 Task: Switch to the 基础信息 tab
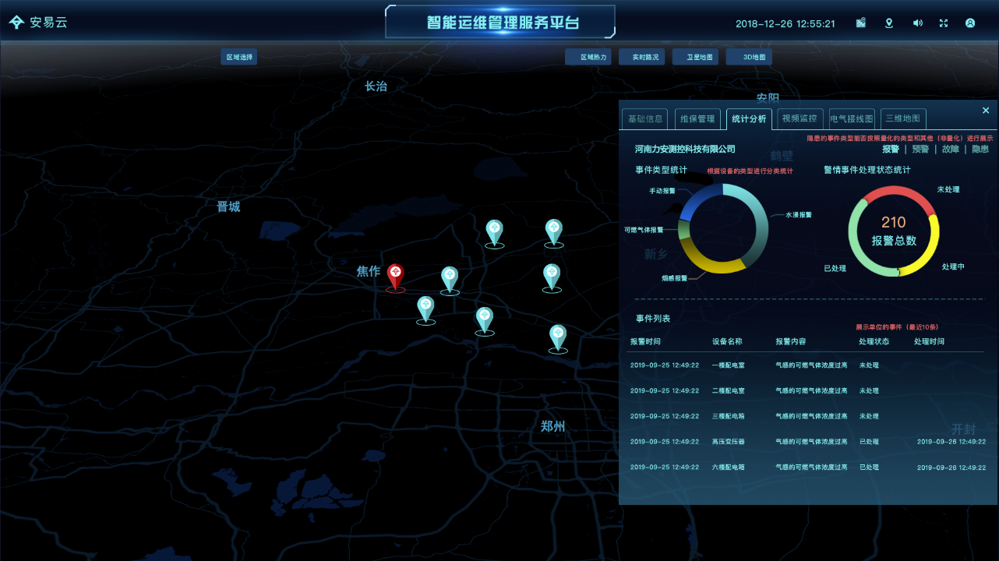click(x=644, y=119)
